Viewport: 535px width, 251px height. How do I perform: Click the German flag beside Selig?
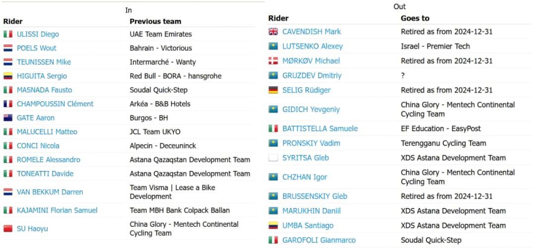click(273, 90)
